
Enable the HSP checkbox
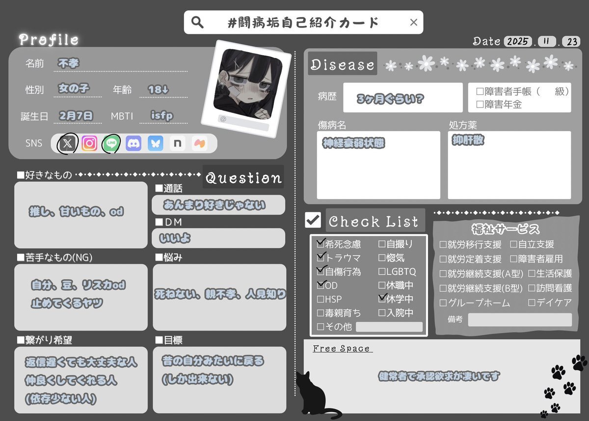pos(321,299)
